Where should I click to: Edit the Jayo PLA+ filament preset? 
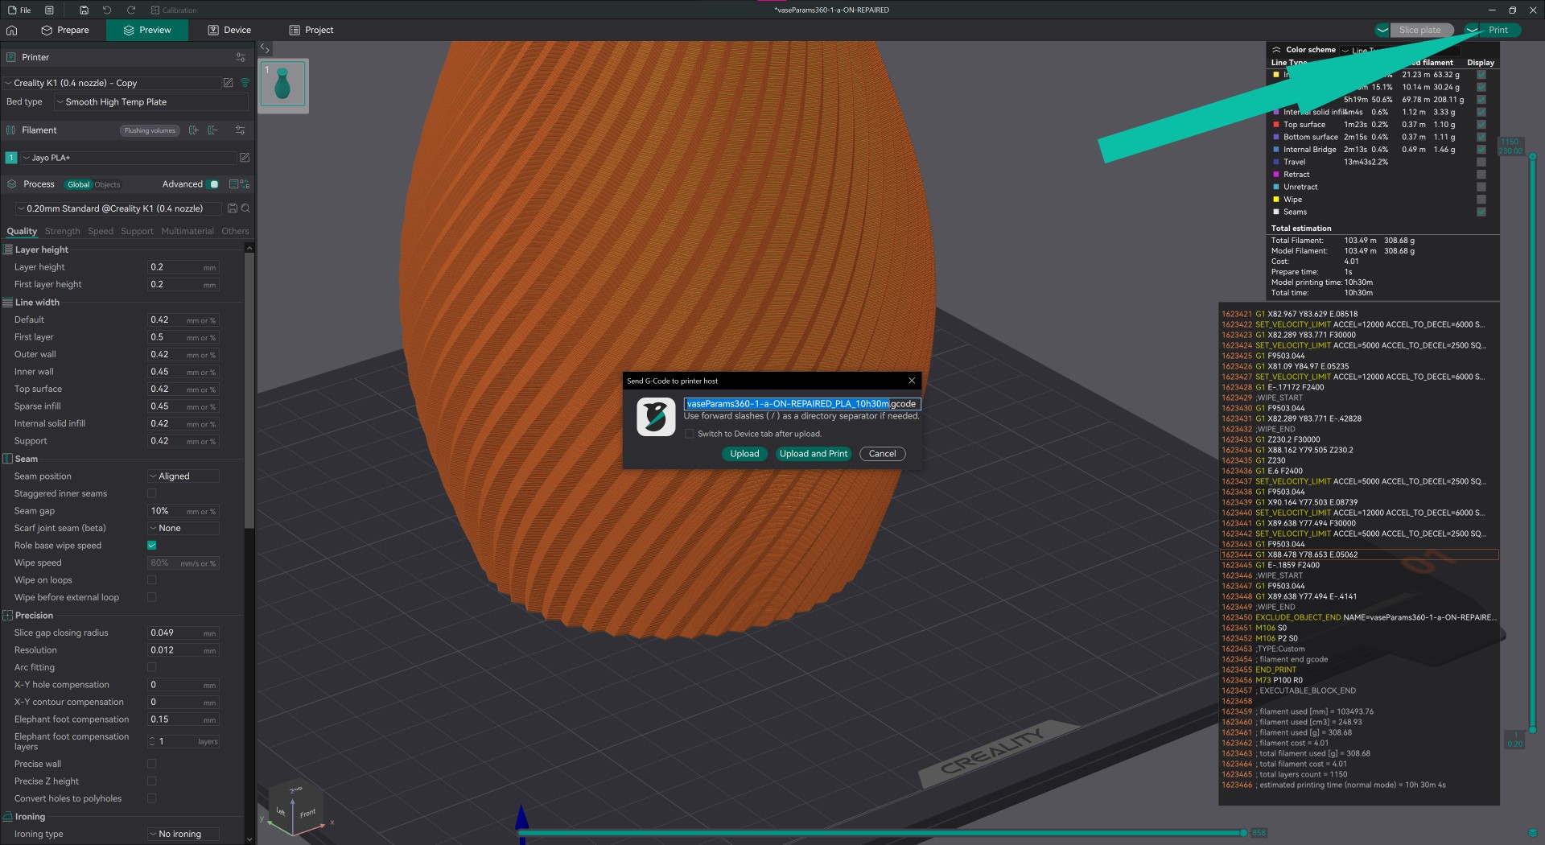245,158
